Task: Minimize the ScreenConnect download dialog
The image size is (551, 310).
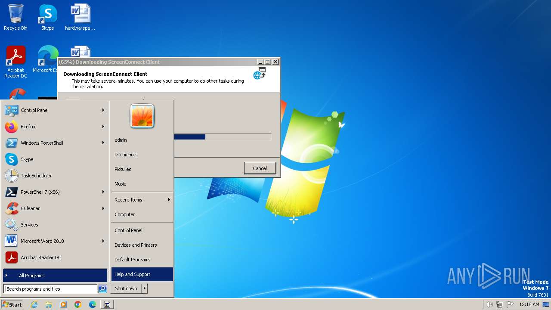Action: click(x=260, y=62)
